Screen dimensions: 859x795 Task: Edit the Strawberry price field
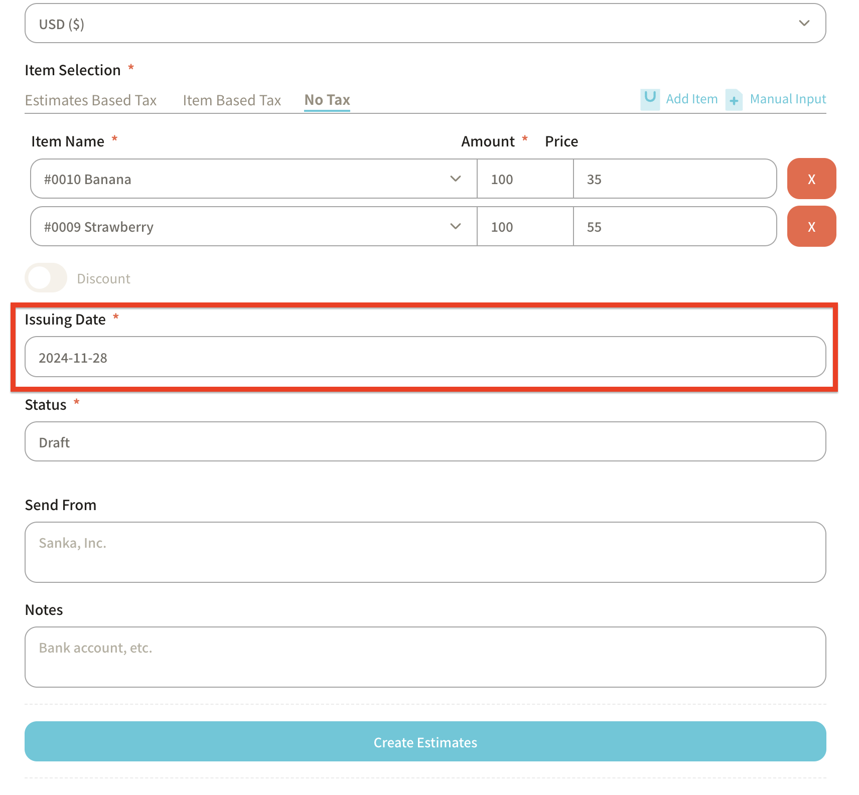click(674, 227)
